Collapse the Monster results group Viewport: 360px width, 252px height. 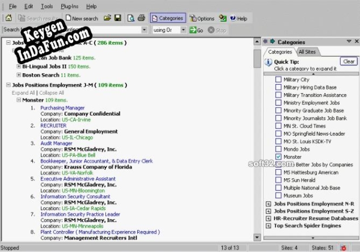[19, 100]
